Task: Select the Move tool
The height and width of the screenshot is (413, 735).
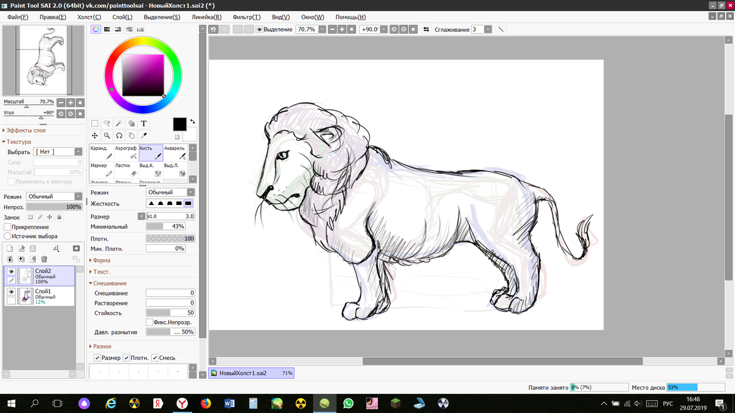Action: pos(95,136)
